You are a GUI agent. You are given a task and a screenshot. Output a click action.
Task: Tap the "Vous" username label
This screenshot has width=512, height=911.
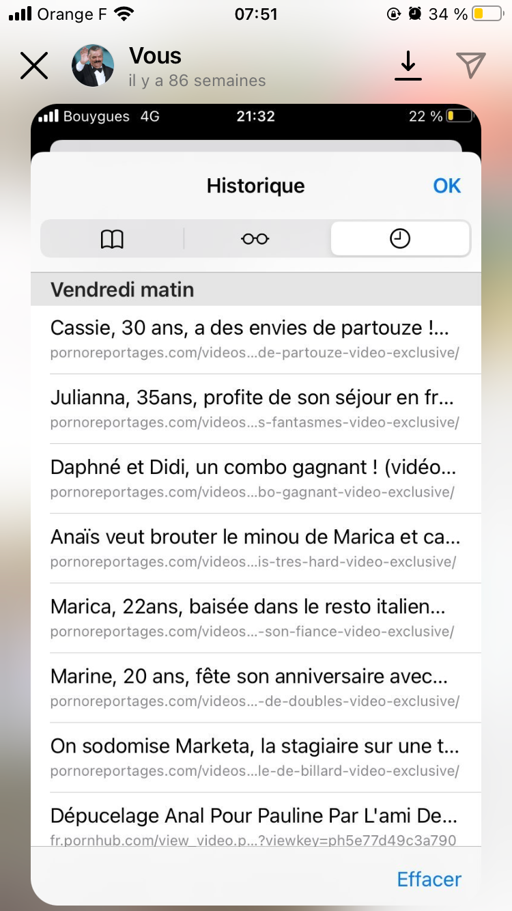click(x=156, y=55)
